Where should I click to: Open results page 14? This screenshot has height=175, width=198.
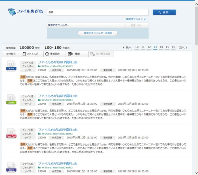[x=161, y=47]
